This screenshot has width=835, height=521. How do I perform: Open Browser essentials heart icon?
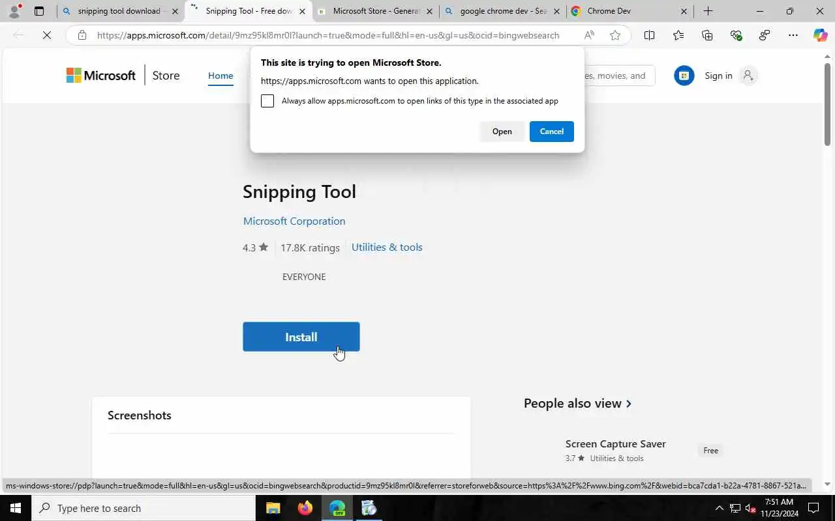point(736,35)
